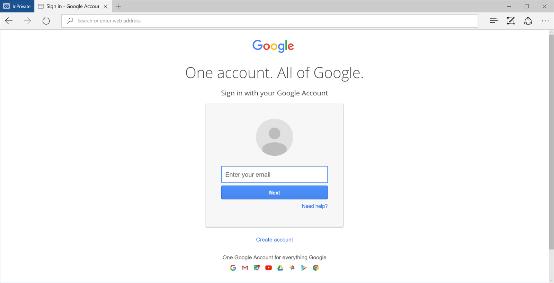
Task: Click the Google Drive icon
Action: coord(280,268)
